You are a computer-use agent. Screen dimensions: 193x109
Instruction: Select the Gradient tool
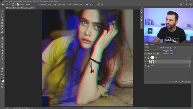pos(2,47)
